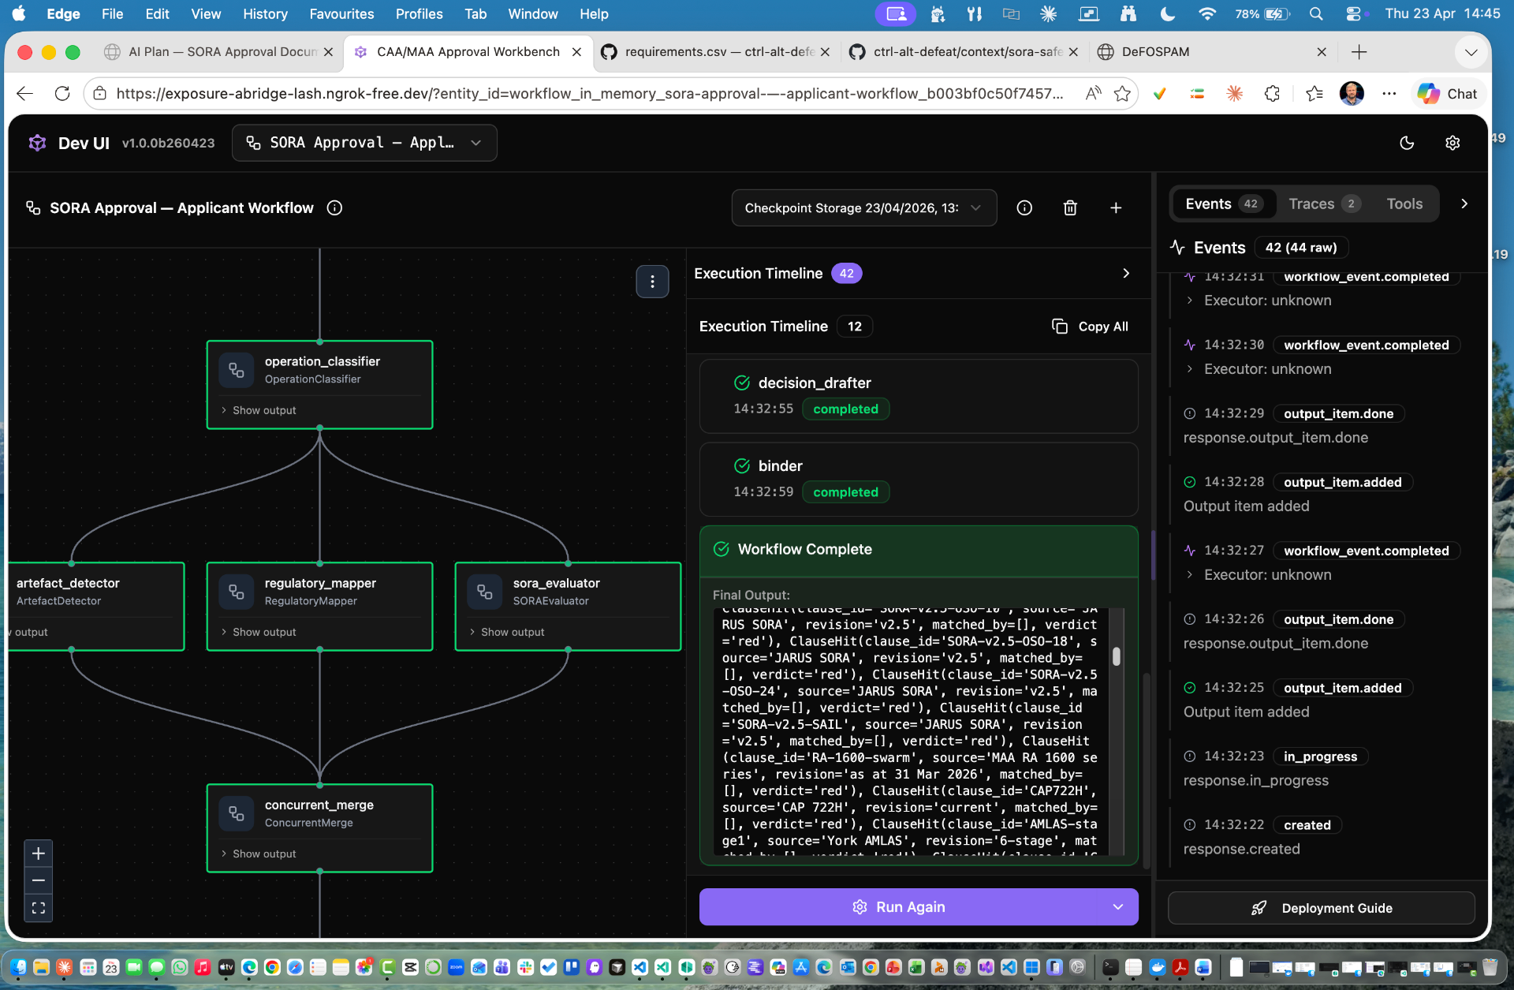The height and width of the screenshot is (990, 1514).
Task: Expand Show output on concurrent_merge node
Action: tap(259, 854)
